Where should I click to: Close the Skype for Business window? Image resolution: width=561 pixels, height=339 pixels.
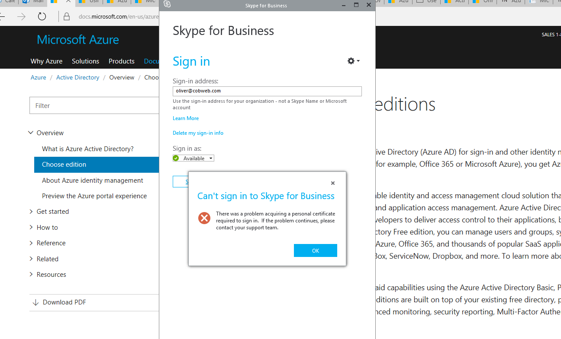(369, 5)
